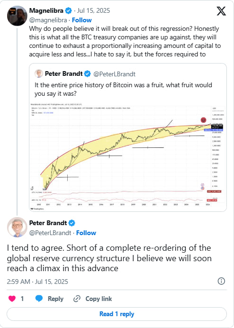Viewport: 234px width, 328px height.
Task: Follow @magnelibra
Action: pos(82,20)
